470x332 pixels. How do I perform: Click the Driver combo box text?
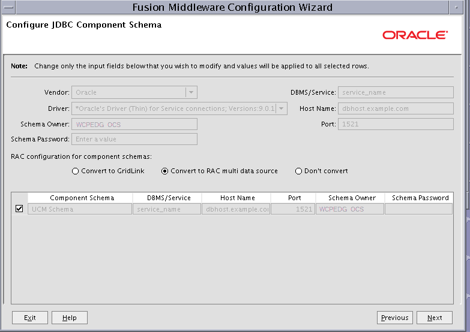click(x=174, y=108)
